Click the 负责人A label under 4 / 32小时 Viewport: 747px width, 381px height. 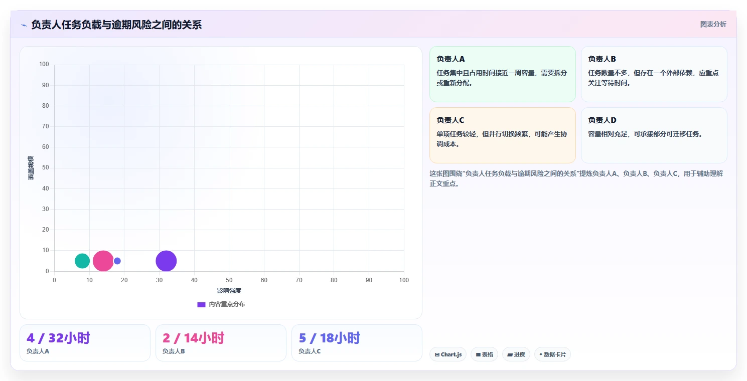(x=38, y=351)
